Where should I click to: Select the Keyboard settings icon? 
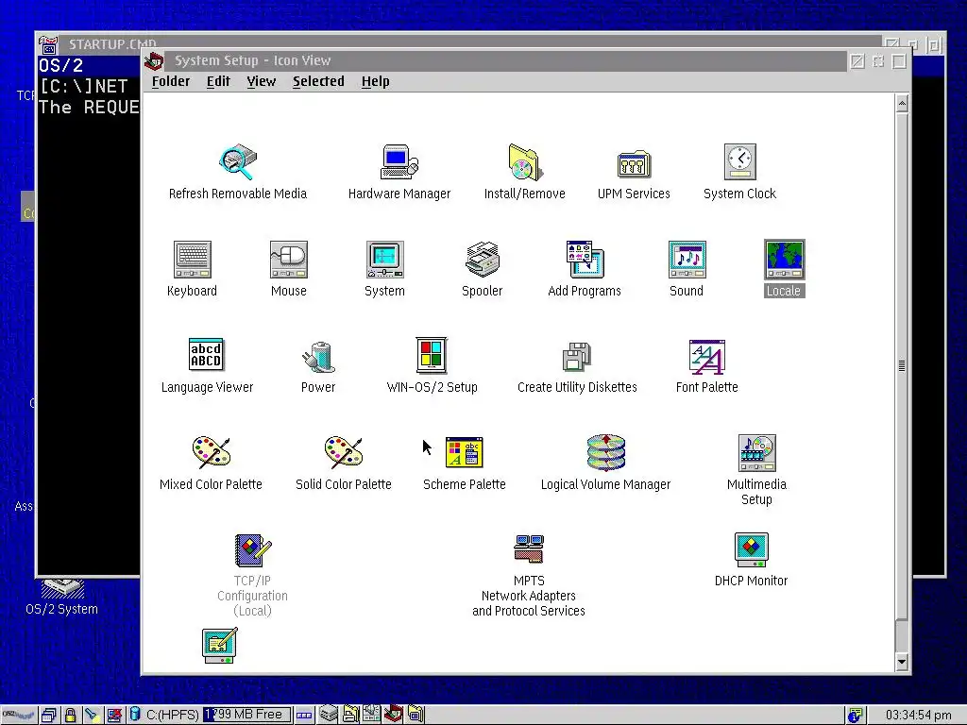click(x=193, y=260)
